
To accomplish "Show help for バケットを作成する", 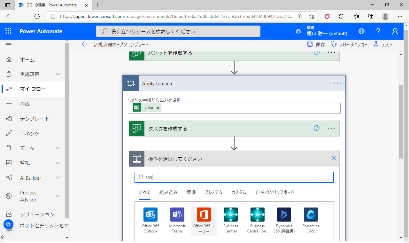I will coord(317,53).
